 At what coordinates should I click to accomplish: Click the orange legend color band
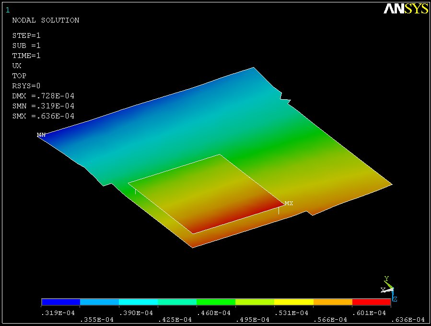coord(333,302)
